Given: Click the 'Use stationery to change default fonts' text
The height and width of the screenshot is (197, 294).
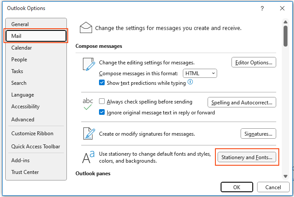Looking at the screenshot, I should tap(155, 157).
